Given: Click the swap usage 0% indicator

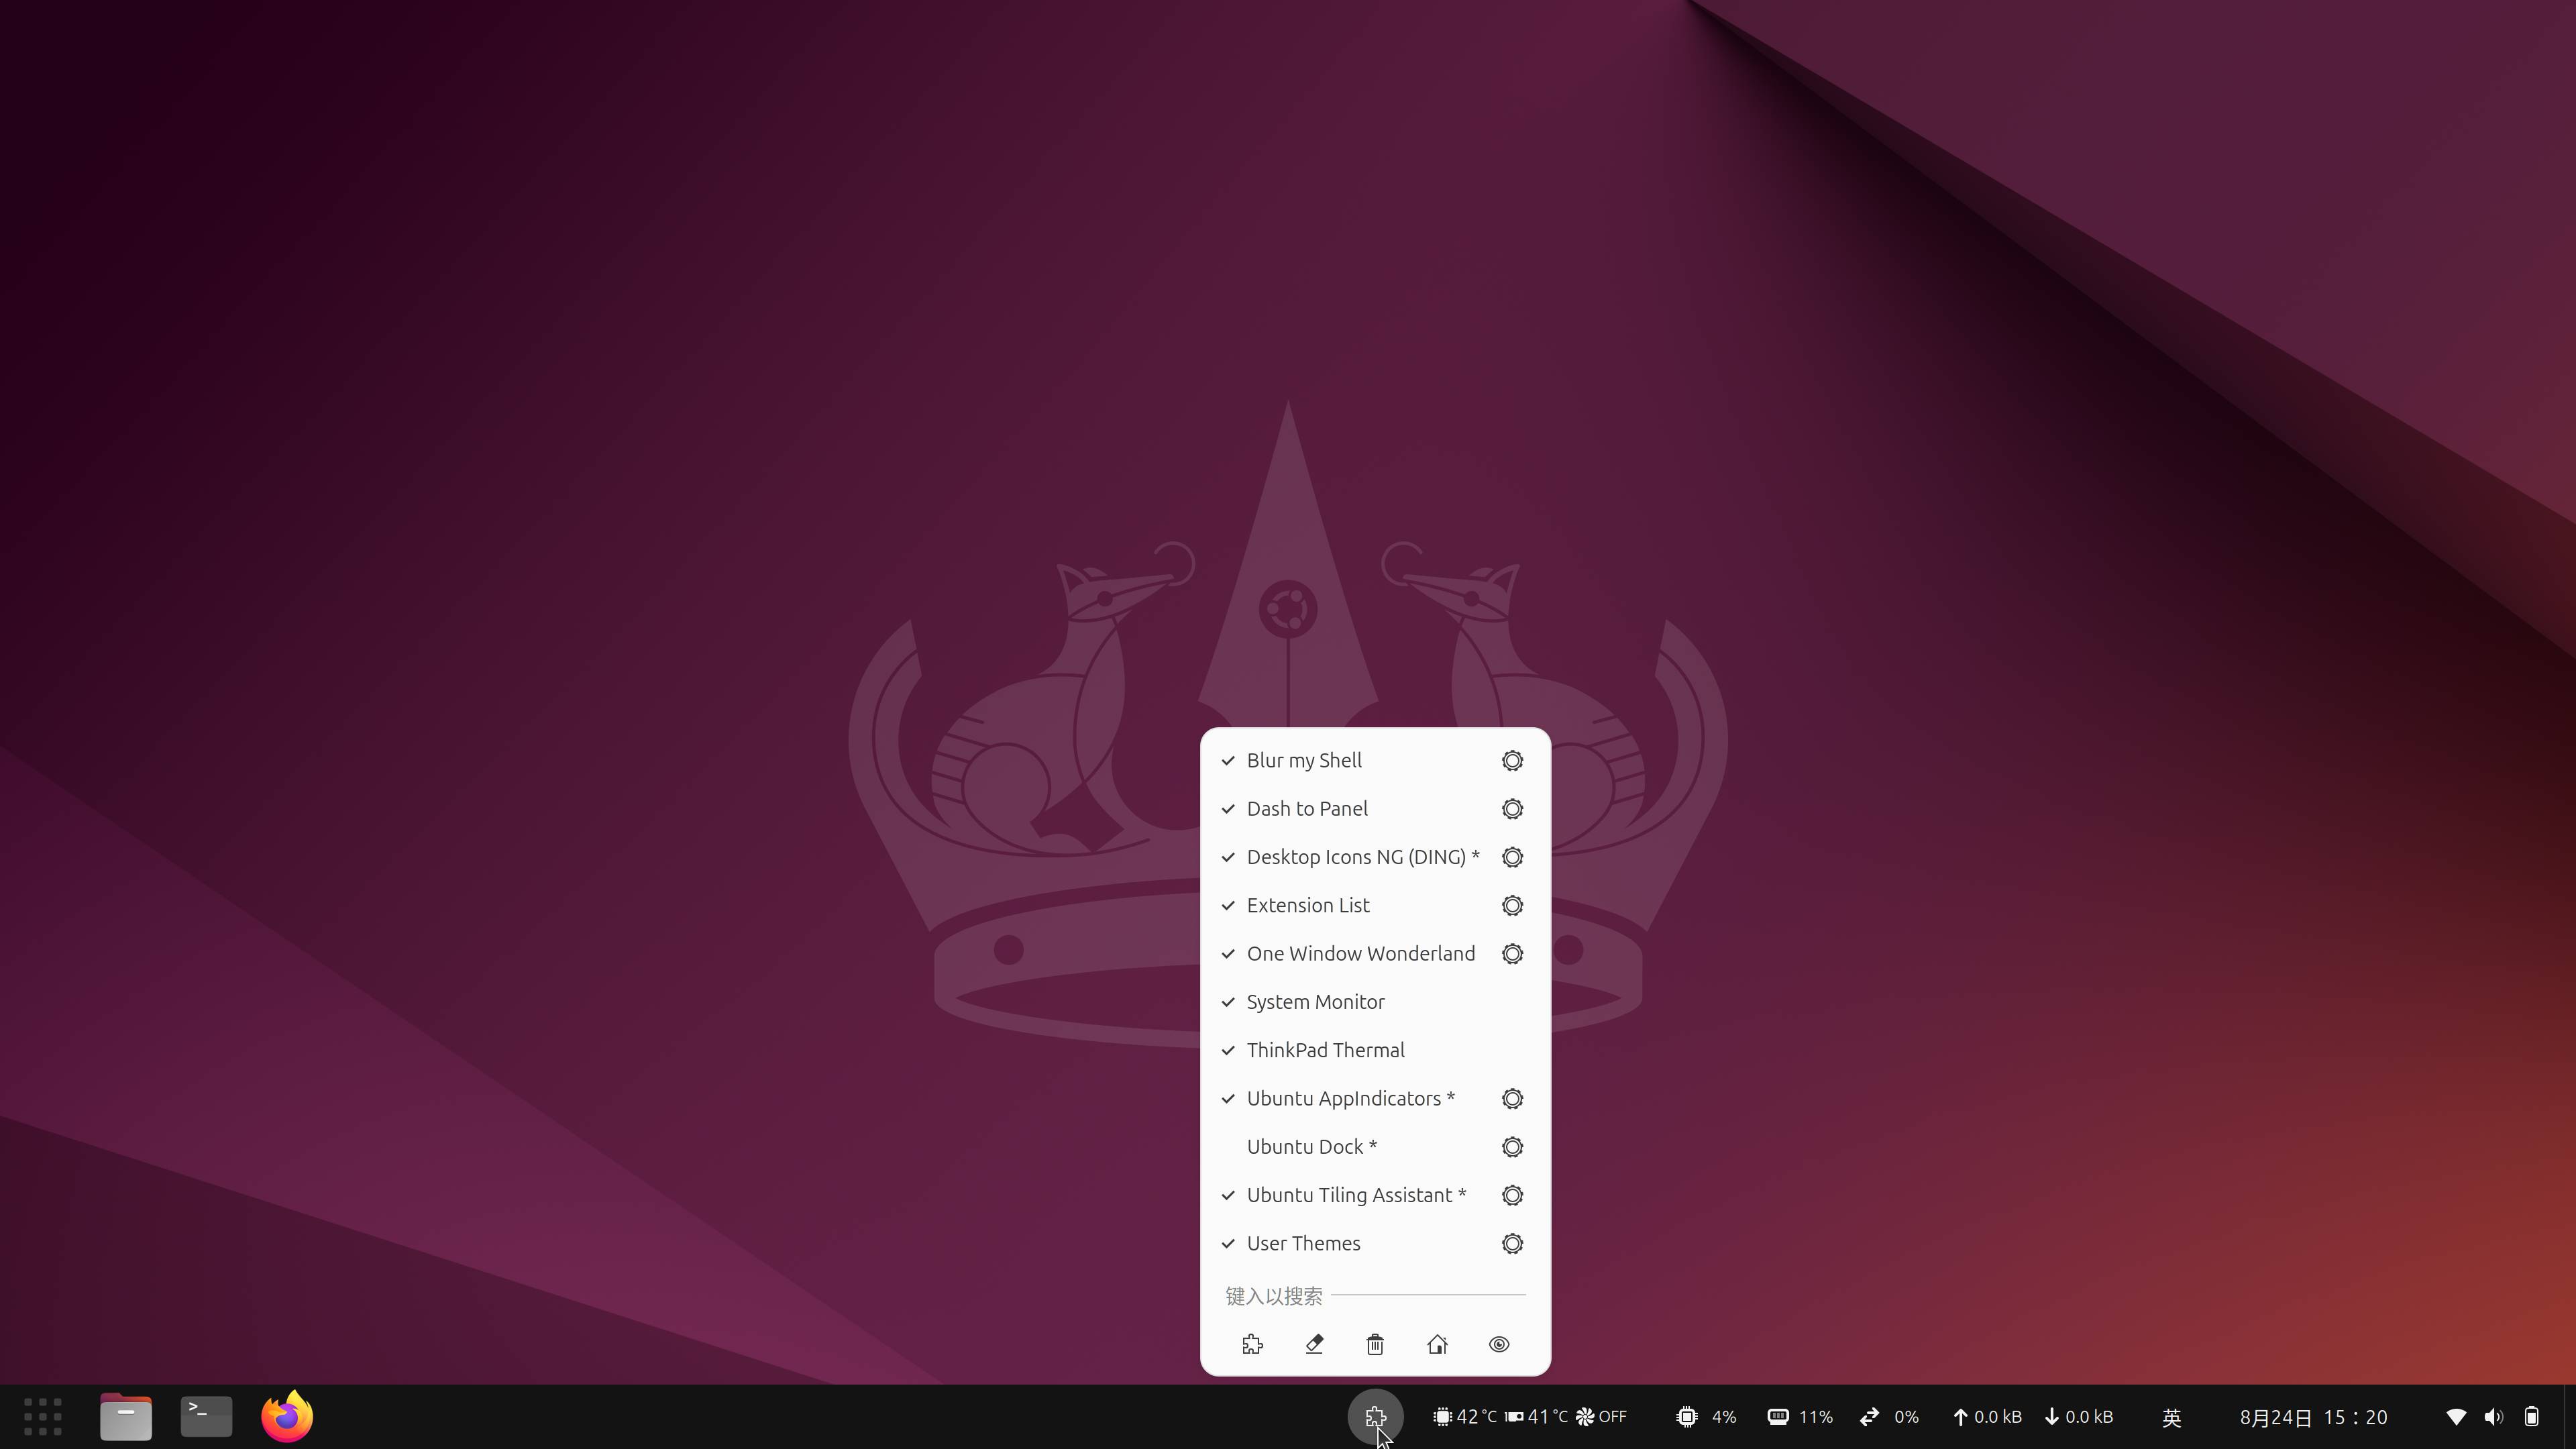Looking at the screenshot, I should (x=1889, y=1417).
